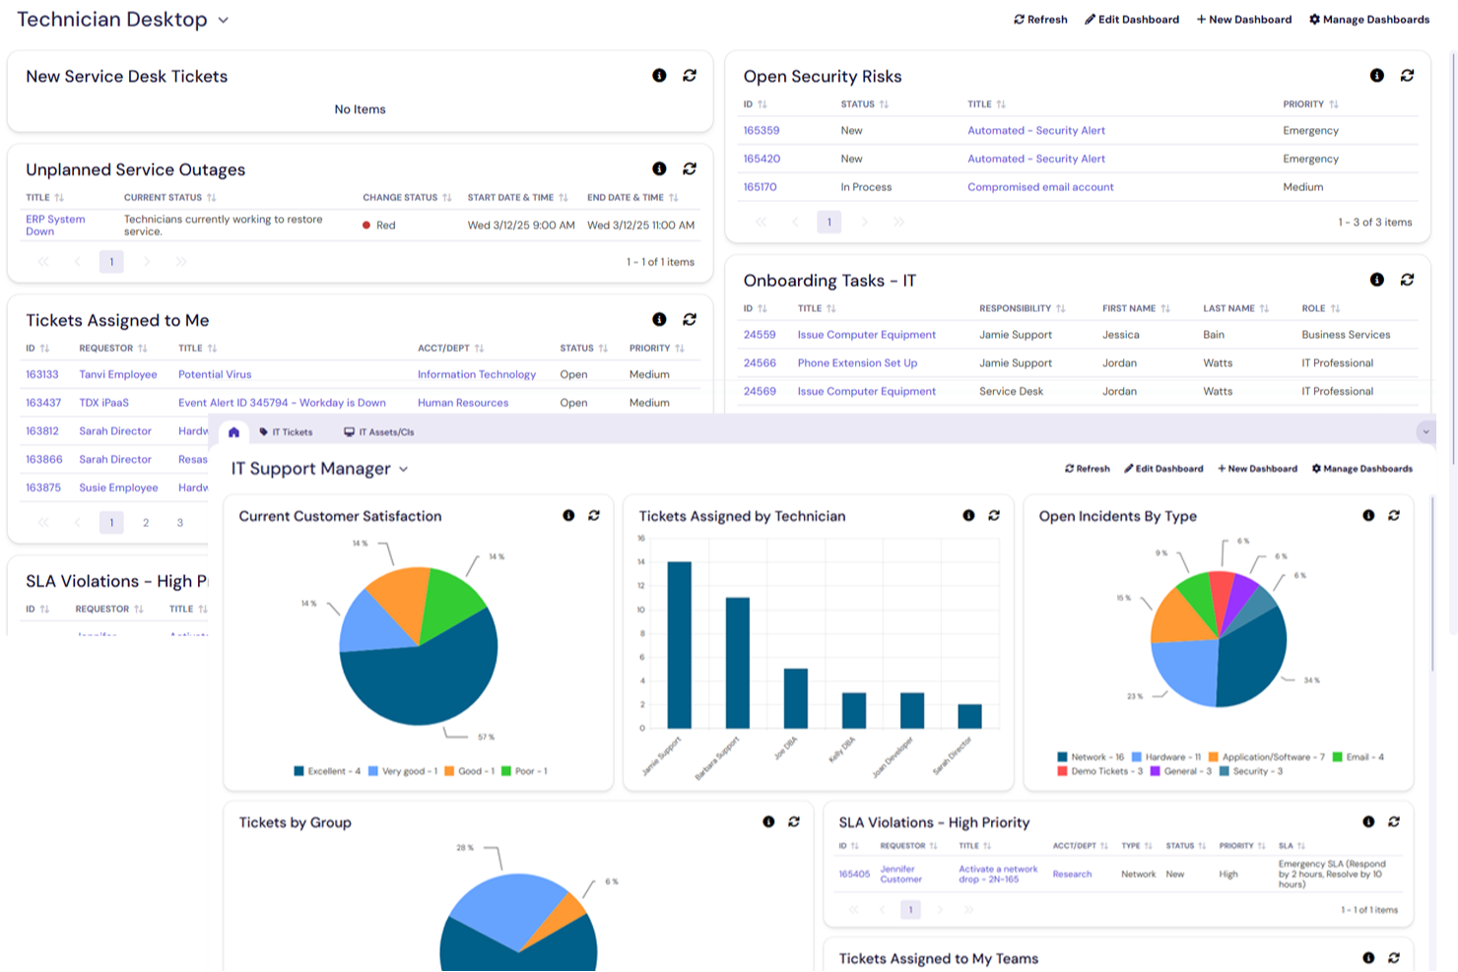The width and height of the screenshot is (1458, 972).
Task: Click the Network – 16 legend swatch
Action: [1061, 756]
